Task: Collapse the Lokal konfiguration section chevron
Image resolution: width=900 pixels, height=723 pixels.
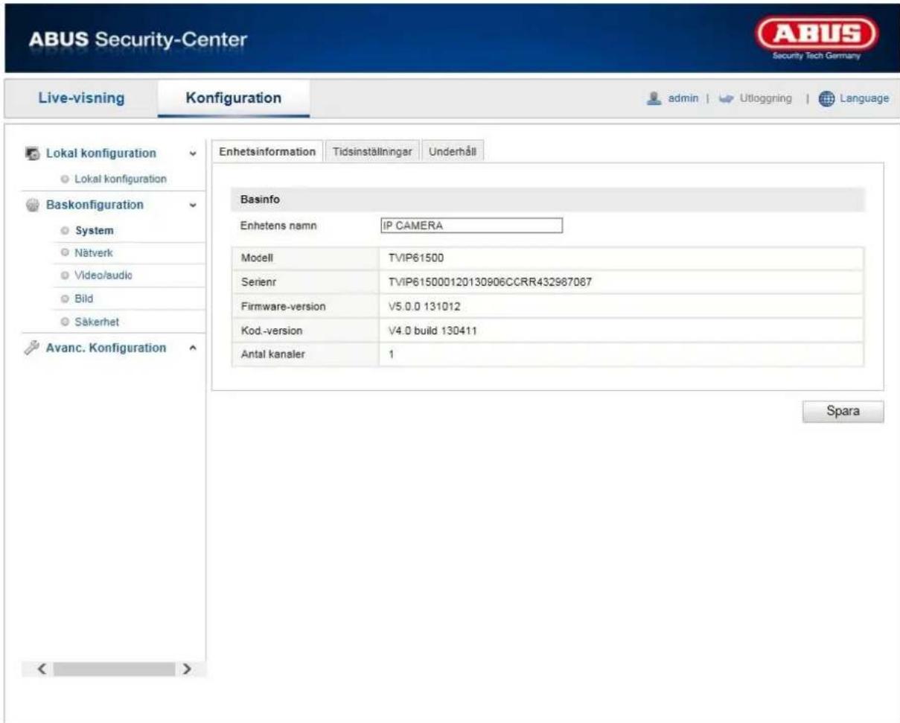Action: pyautogui.click(x=194, y=154)
